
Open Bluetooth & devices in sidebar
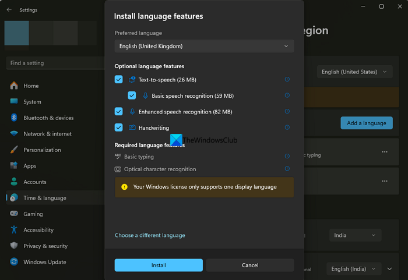(48, 118)
